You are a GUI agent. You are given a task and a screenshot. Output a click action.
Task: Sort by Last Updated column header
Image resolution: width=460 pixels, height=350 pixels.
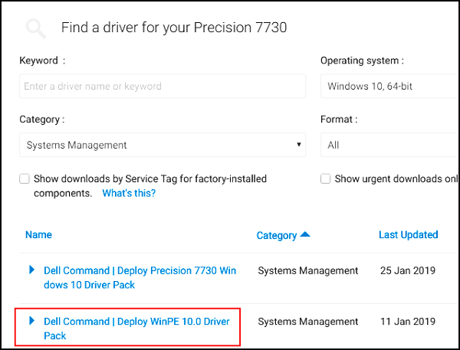tap(408, 235)
